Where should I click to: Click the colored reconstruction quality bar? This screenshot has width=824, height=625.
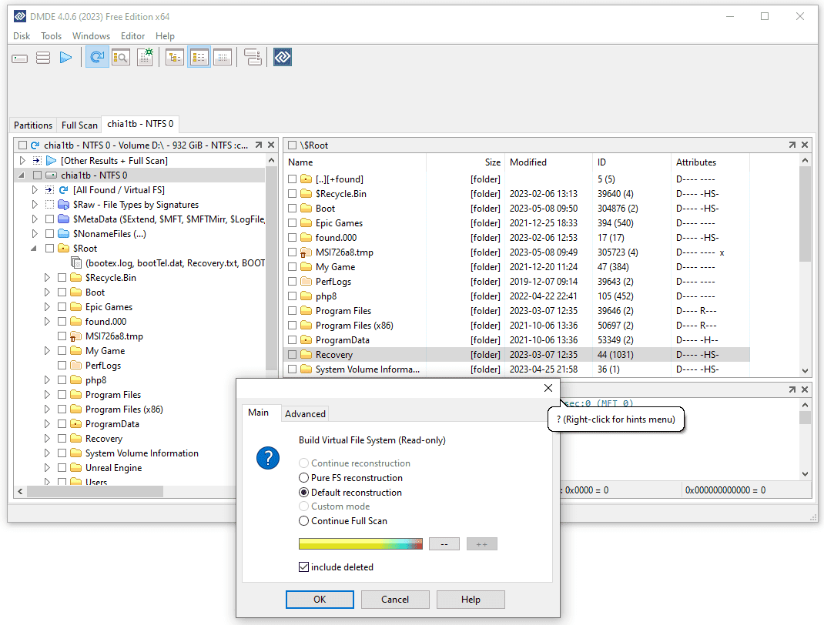pos(360,544)
